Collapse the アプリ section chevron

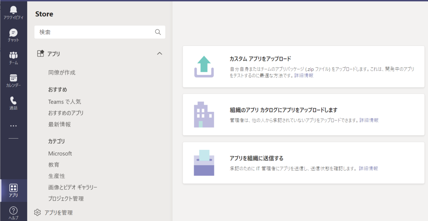[160, 53]
